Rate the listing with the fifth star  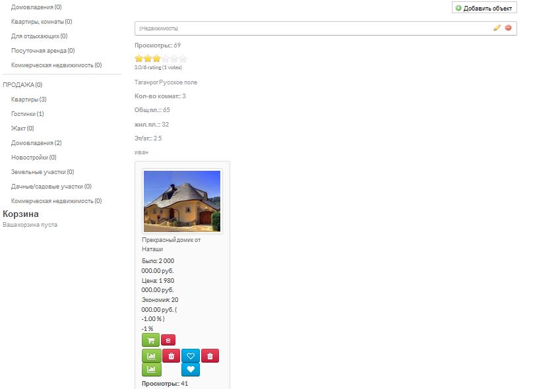[183, 59]
